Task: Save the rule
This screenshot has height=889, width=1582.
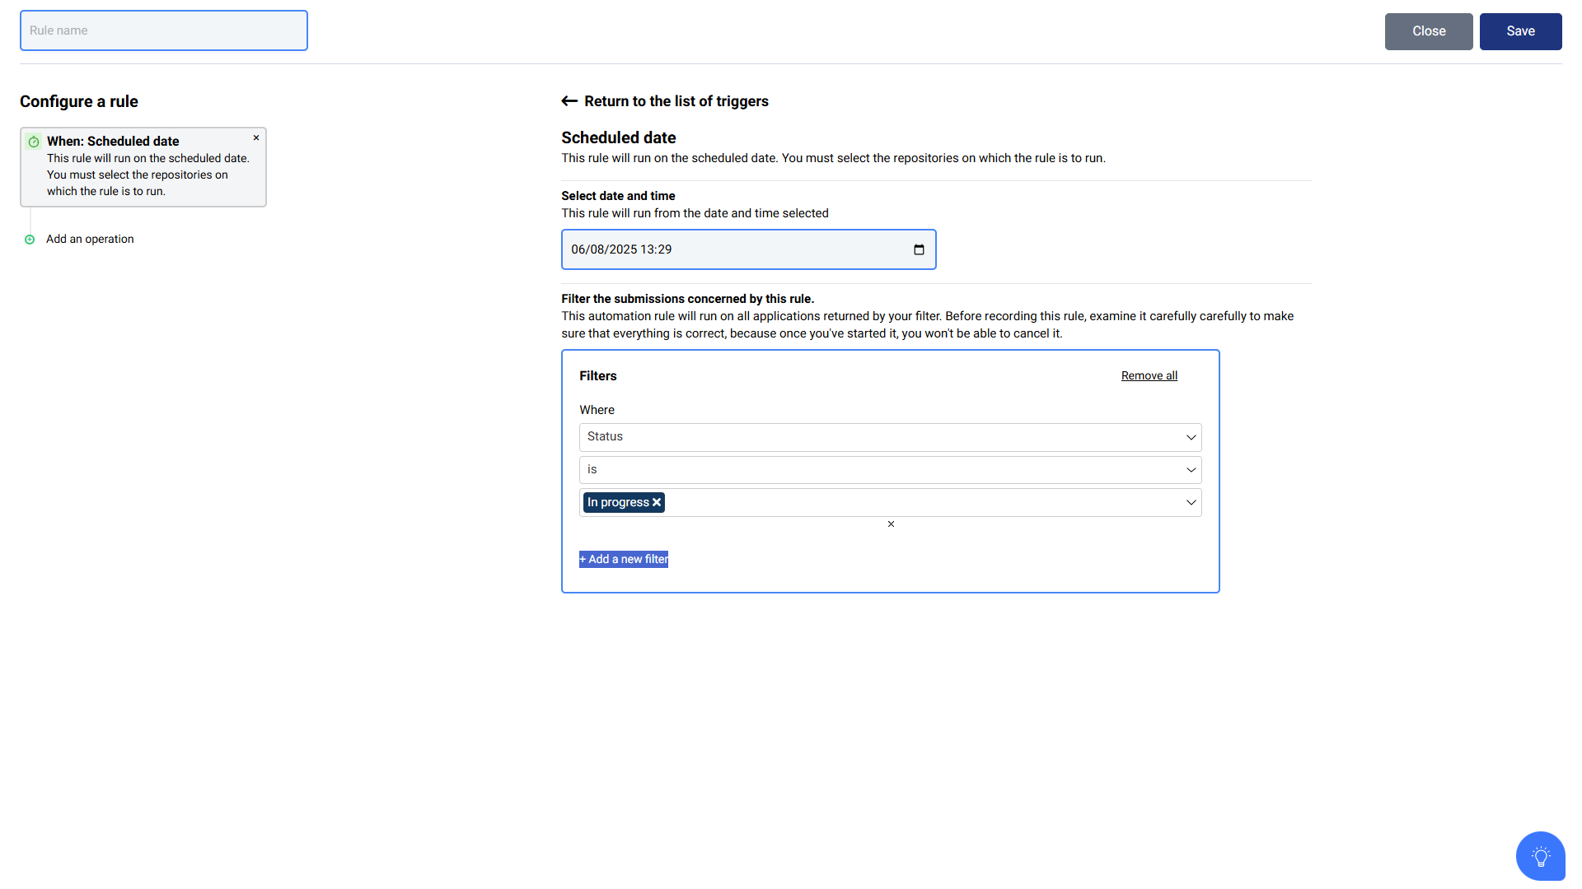Action: click(x=1520, y=31)
